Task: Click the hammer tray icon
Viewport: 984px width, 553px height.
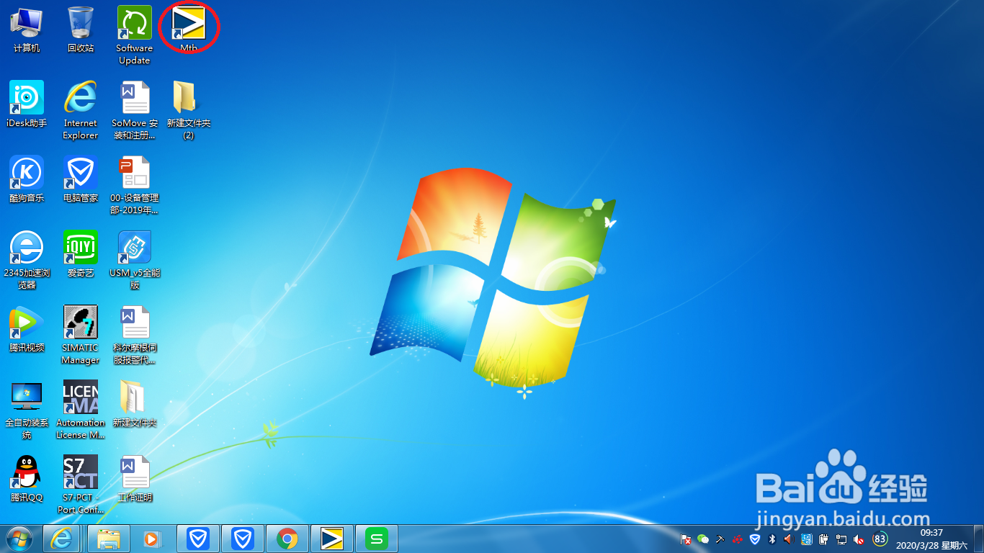Action: pos(720,539)
